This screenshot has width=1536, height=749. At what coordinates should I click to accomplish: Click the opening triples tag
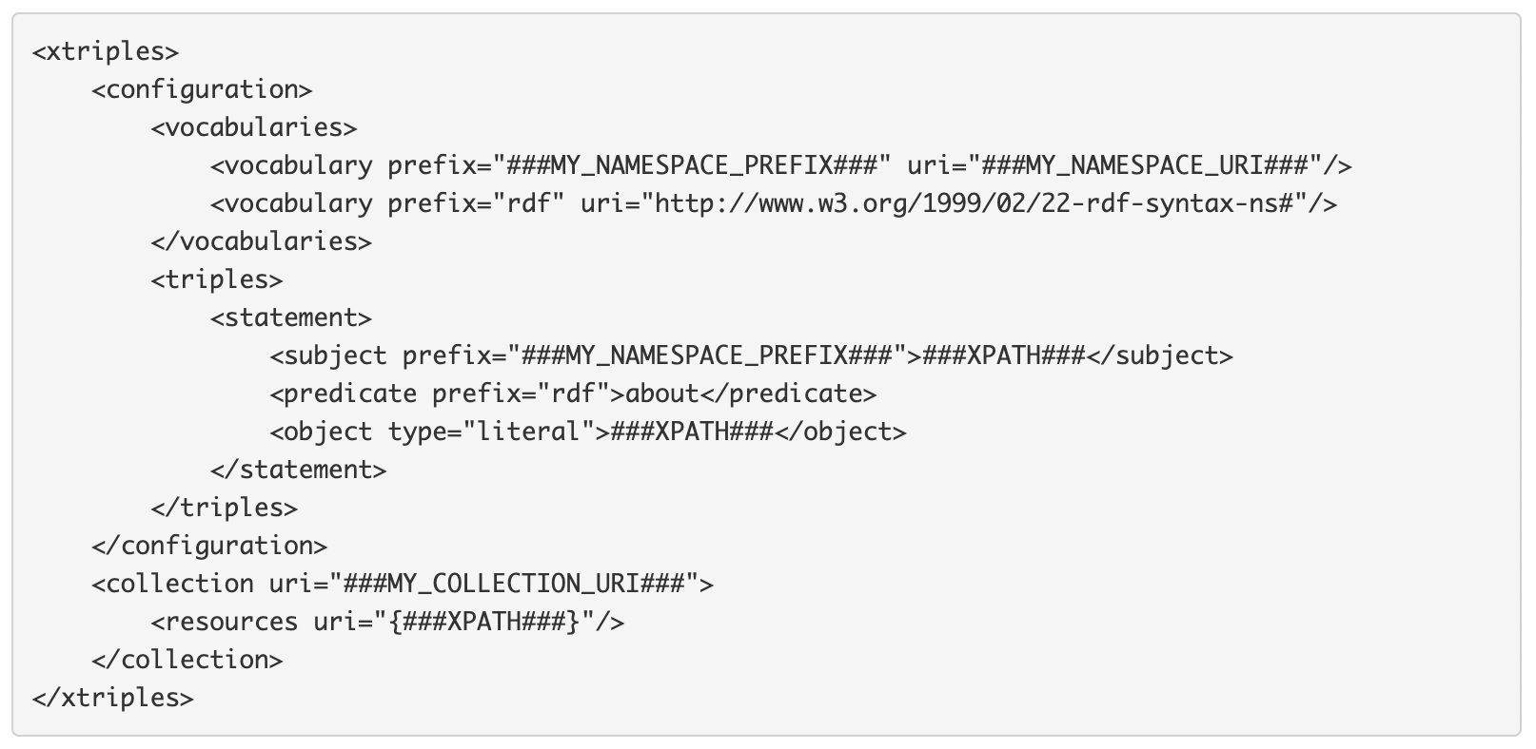[217, 279]
